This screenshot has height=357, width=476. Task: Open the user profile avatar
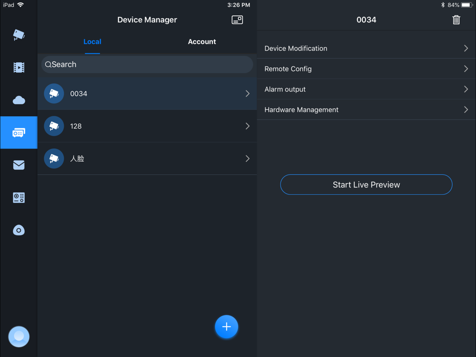click(19, 337)
